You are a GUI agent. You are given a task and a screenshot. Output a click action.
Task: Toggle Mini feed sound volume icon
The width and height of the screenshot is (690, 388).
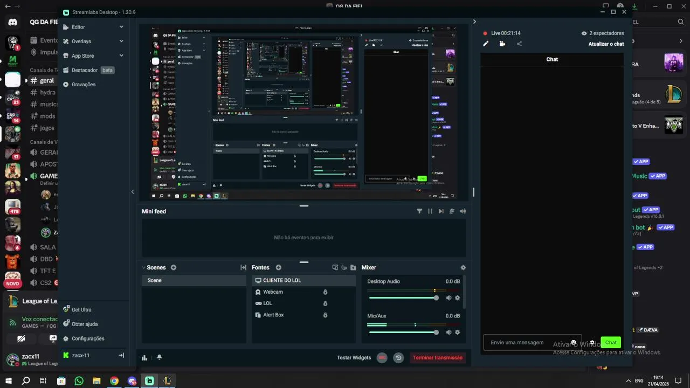tap(463, 211)
